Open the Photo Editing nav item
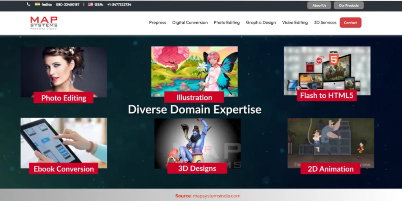Screen dimensions: 402x201 point(227,22)
